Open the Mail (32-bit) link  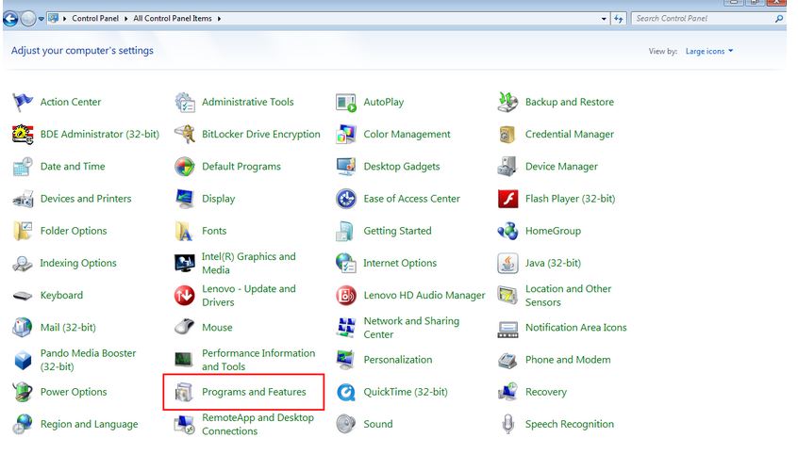tap(68, 328)
